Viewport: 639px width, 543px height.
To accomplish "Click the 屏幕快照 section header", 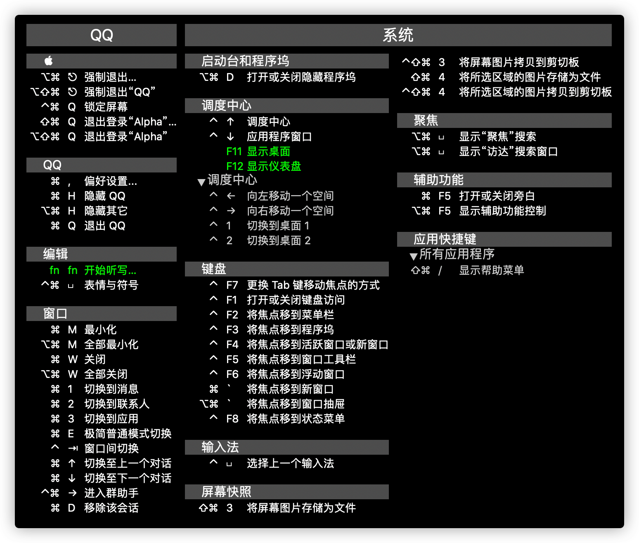I will coord(287,492).
